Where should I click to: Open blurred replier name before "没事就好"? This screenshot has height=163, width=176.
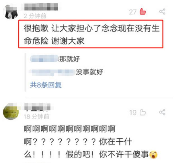pyautogui.click(x=52, y=72)
